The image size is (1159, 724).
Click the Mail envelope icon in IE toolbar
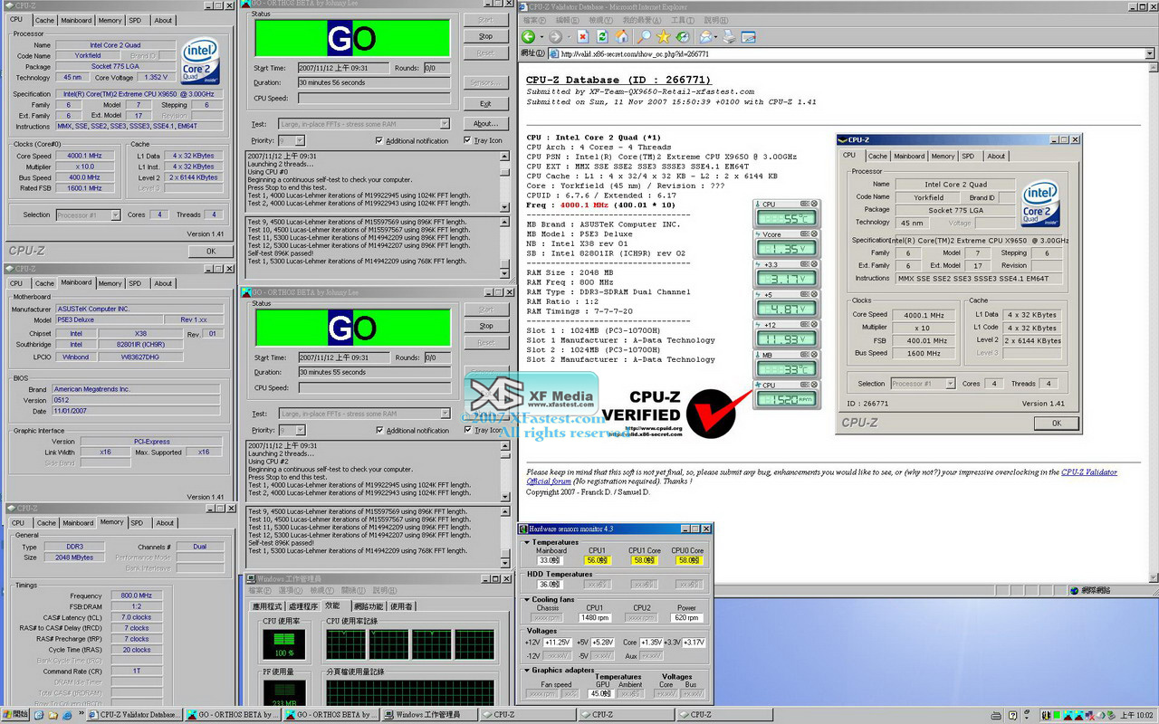(706, 37)
